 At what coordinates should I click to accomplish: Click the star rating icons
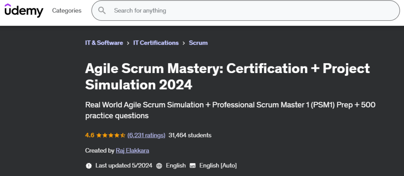click(x=111, y=135)
